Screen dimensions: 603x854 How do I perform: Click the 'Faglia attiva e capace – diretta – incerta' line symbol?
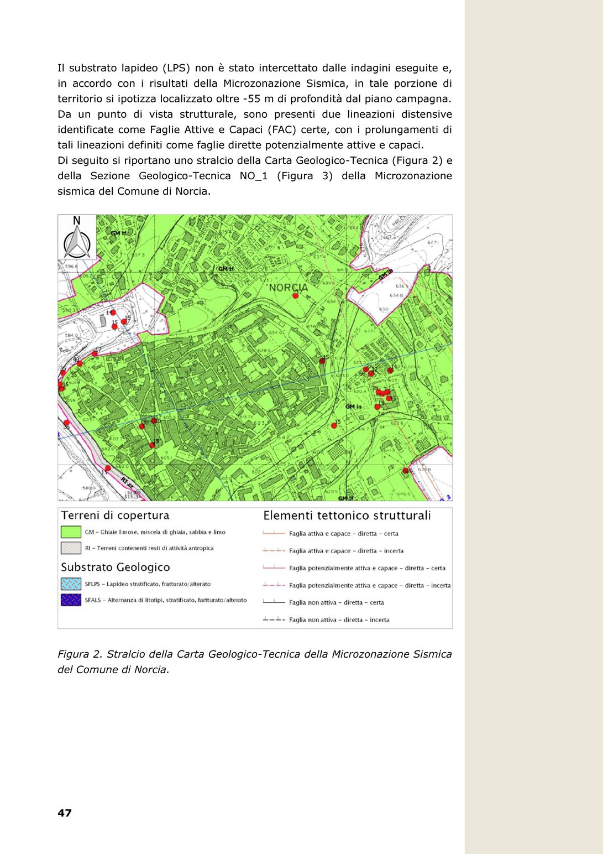274,550
